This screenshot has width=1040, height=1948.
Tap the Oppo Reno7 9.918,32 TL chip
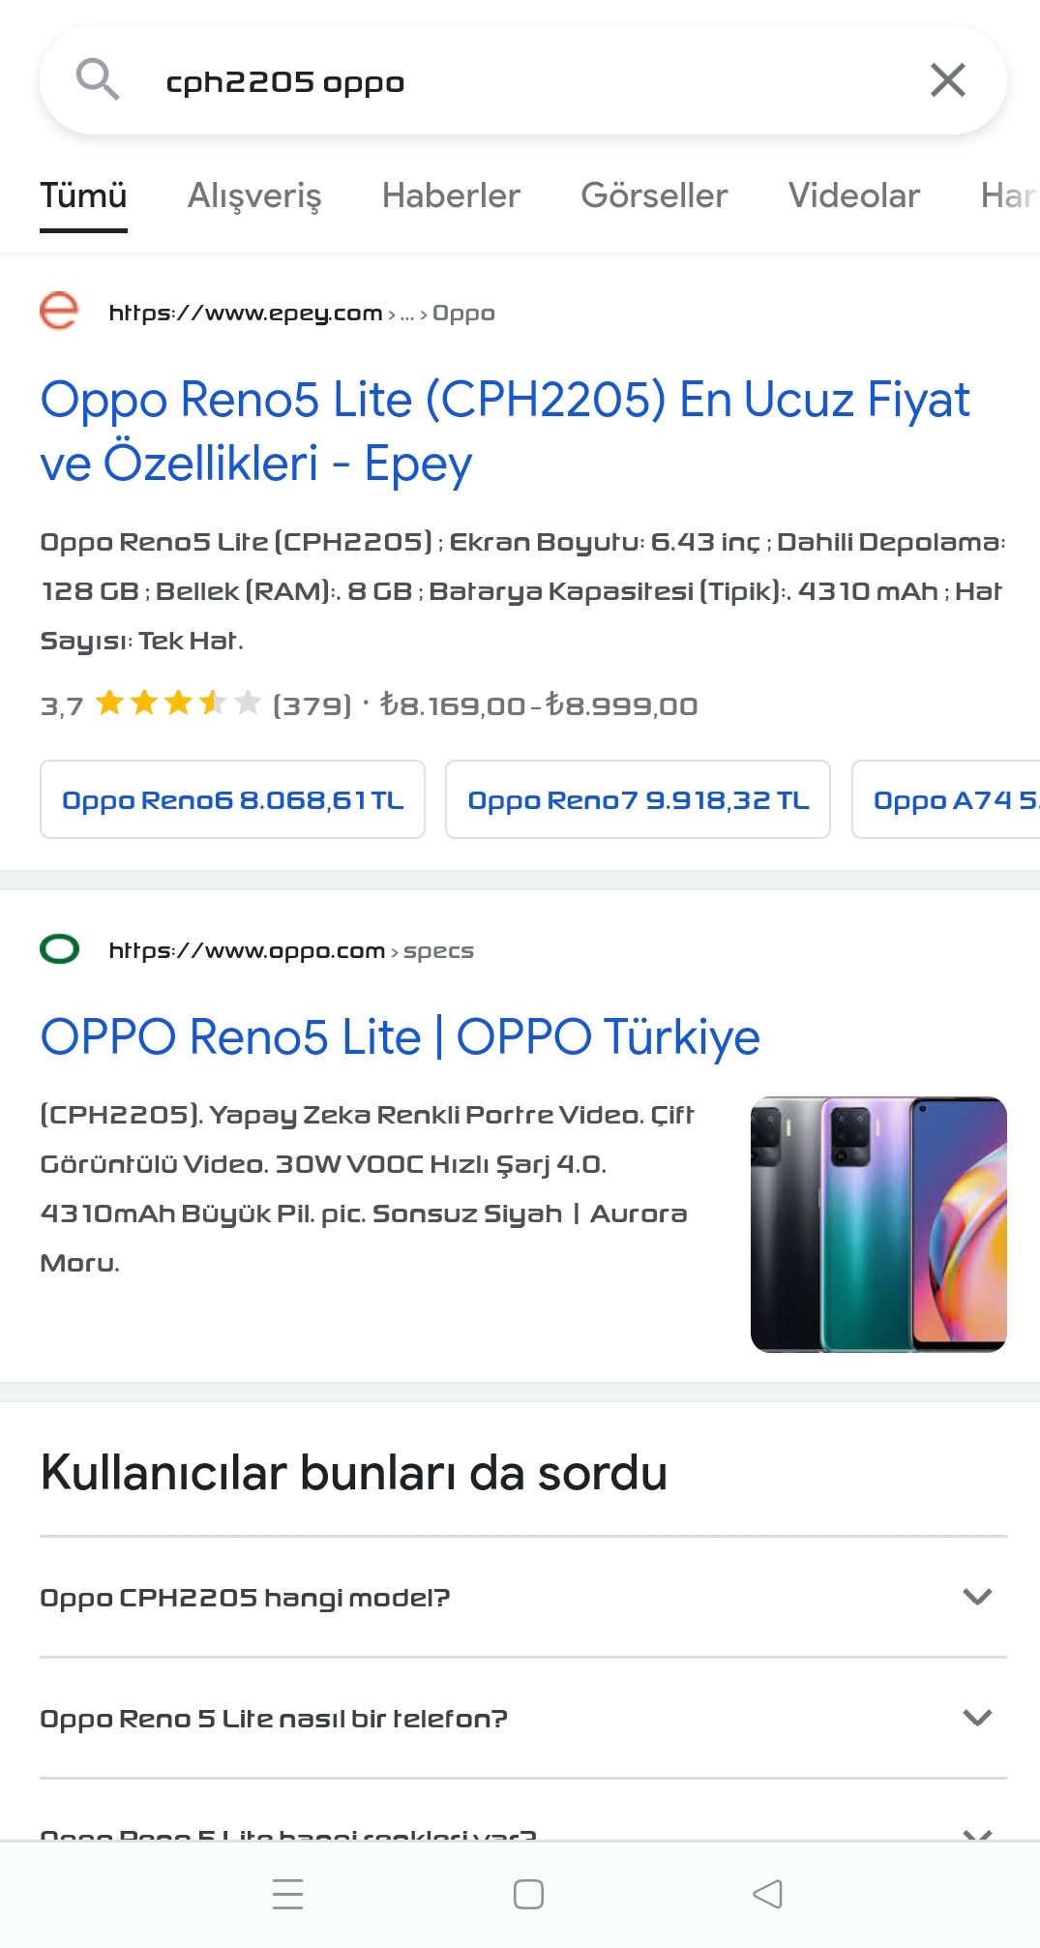(x=638, y=799)
